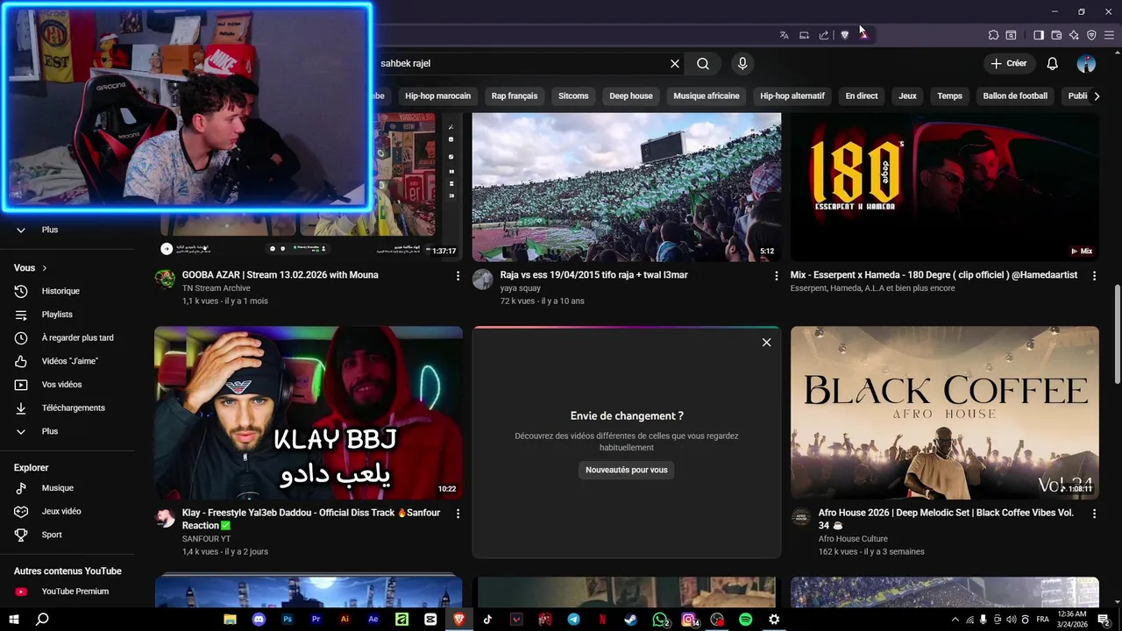This screenshot has width=1122, height=631.
Task: Open the account avatar menu
Action: (x=1086, y=63)
